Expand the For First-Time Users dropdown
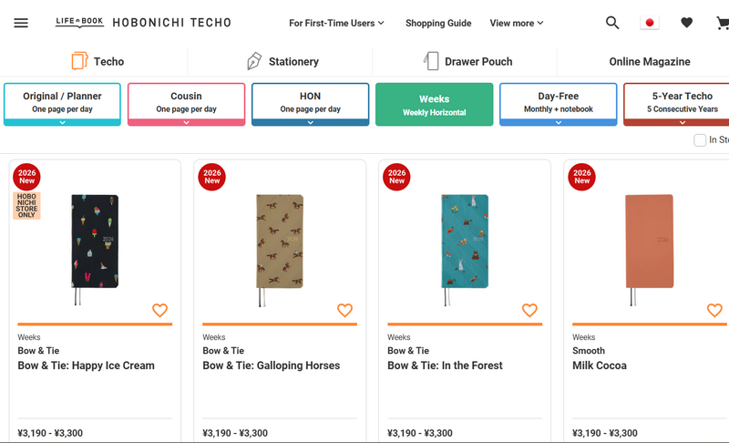The width and height of the screenshot is (729, 443). pos(336,23)
